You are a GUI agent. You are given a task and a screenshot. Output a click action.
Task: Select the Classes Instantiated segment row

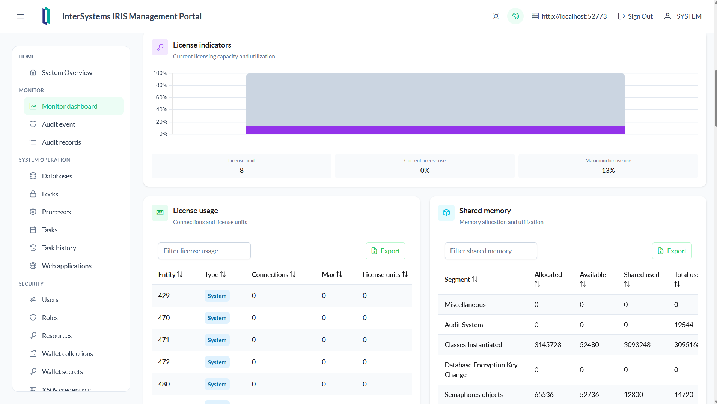(568, 344)
